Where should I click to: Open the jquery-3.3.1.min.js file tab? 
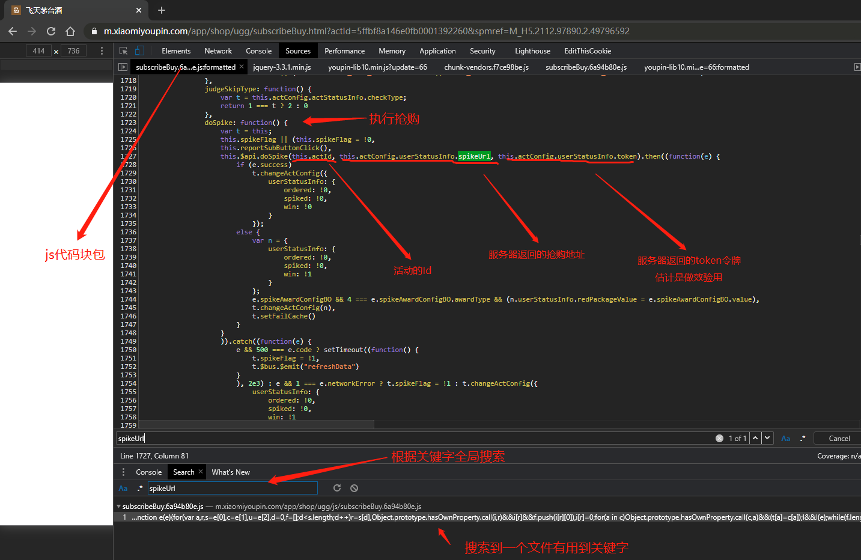[282, 67]
